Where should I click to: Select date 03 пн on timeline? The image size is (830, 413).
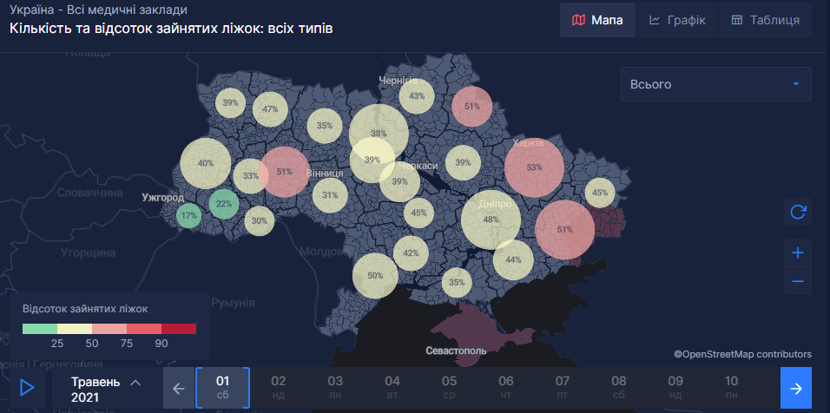click(335, 388)
